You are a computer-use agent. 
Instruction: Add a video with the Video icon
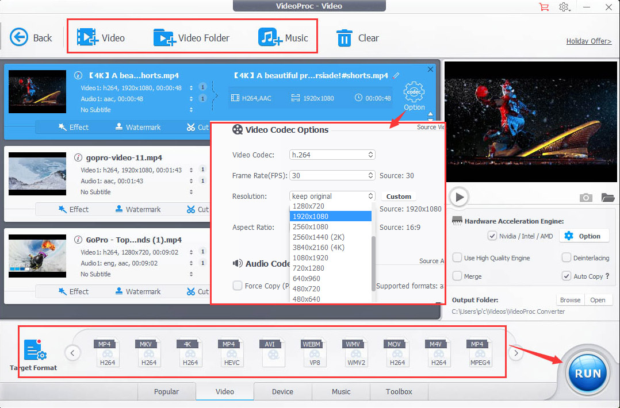87,37
